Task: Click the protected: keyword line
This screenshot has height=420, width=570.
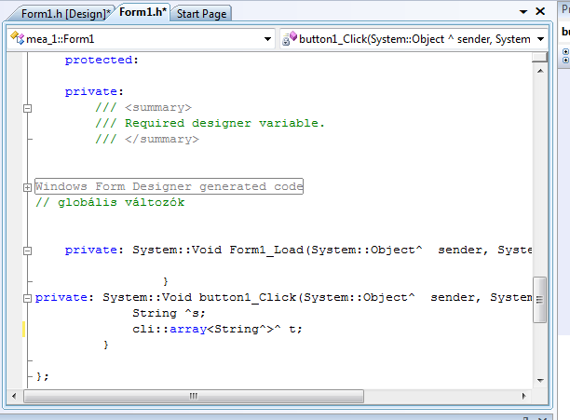Action: point(102,60)
